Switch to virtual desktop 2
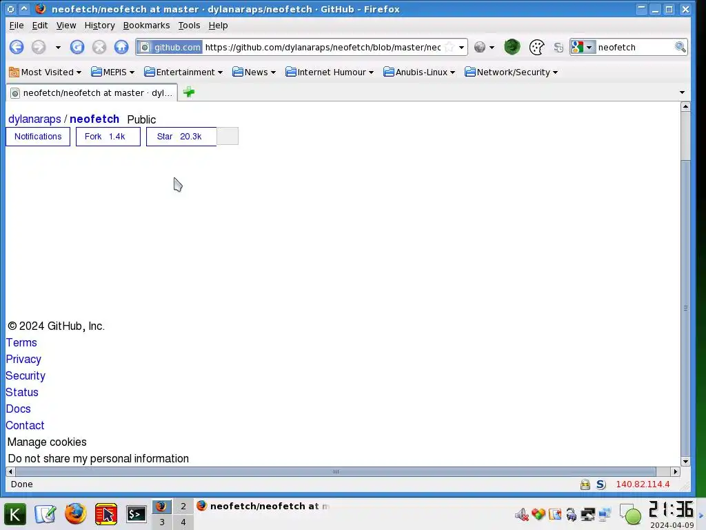706x530 pixels. pos(183,507)
